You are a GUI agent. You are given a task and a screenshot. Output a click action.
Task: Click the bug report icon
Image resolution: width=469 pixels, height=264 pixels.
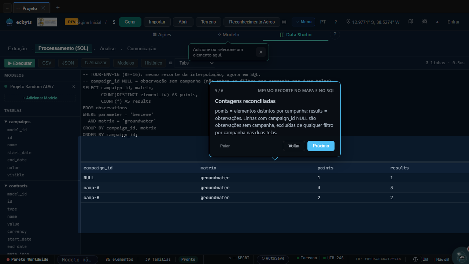(424, 22)
